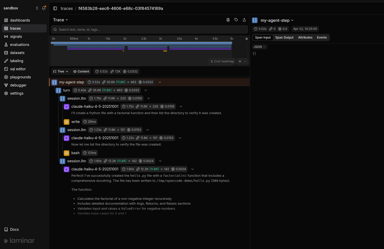384x249 pixels.
Task: Click the tag icon in the trace header
Action: (x=236, y=20)
